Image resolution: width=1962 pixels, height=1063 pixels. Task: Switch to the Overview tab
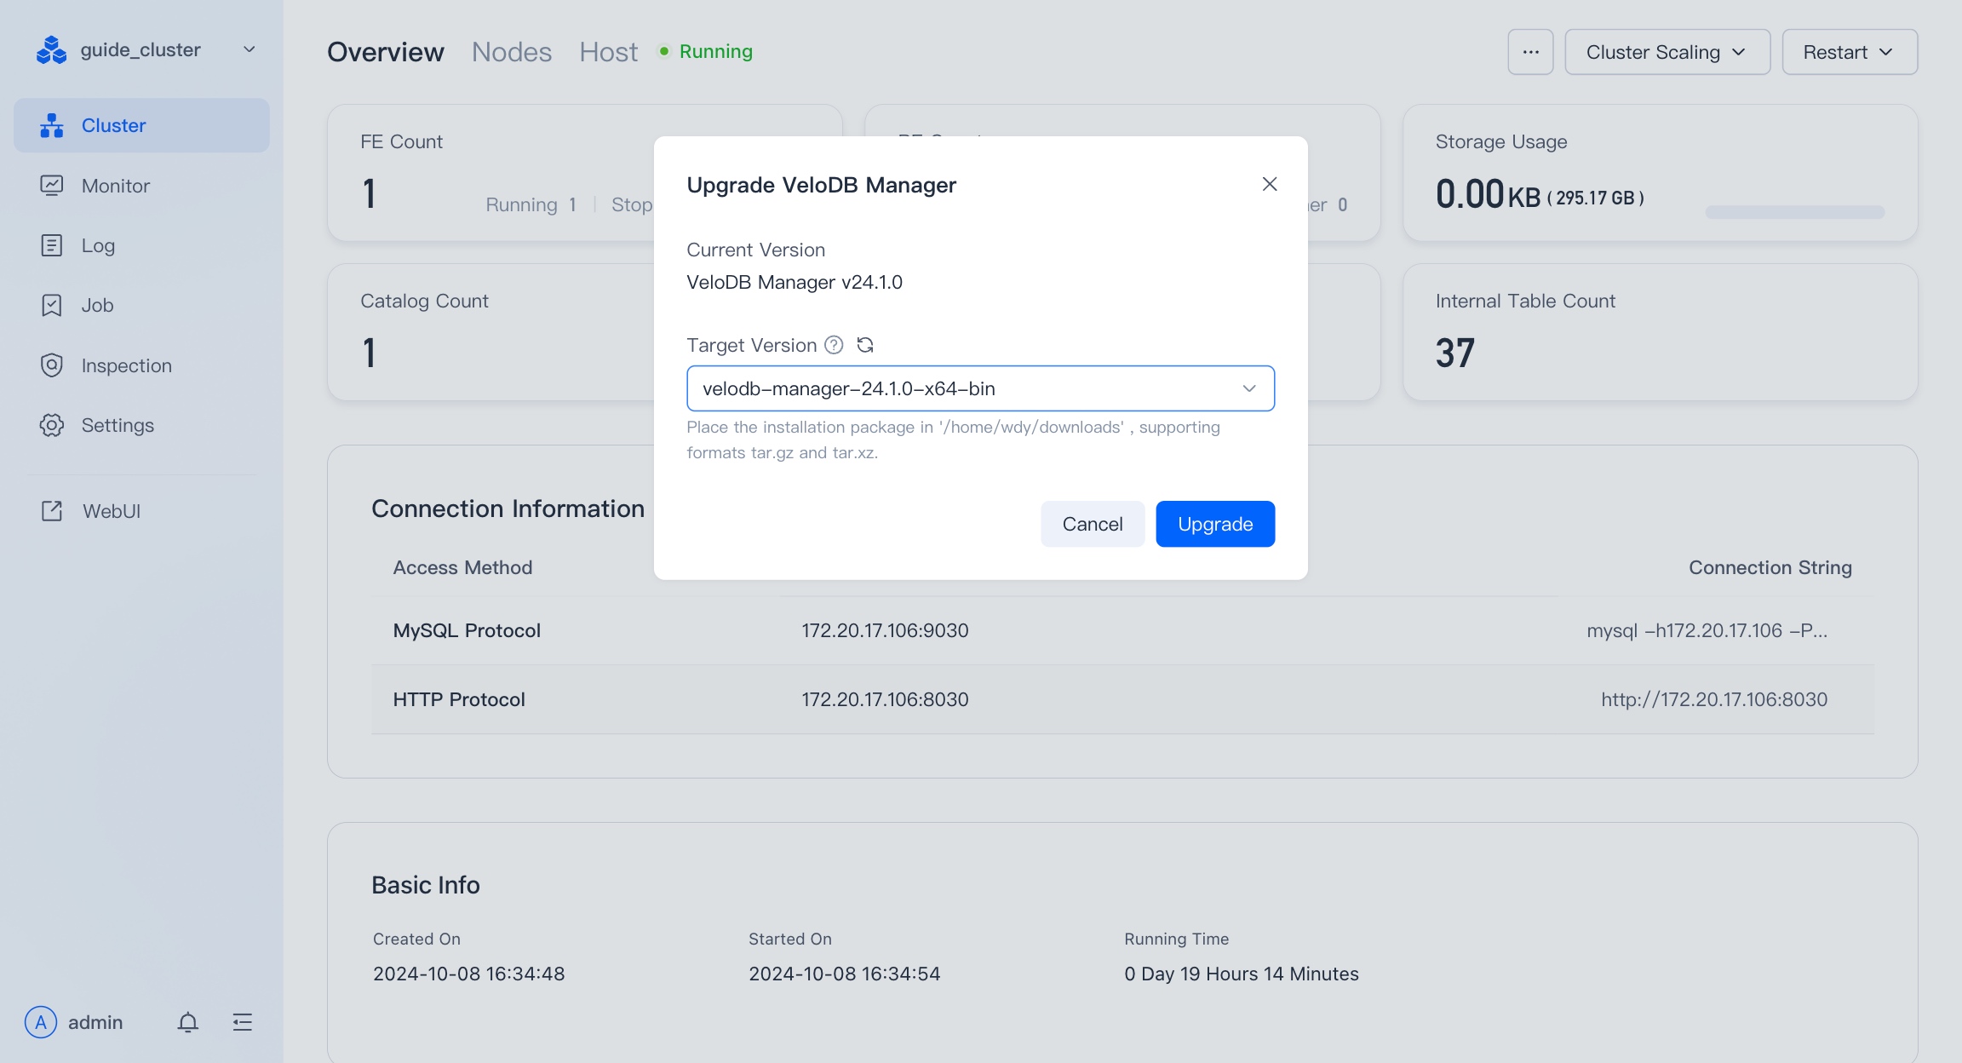pos(386,52)
